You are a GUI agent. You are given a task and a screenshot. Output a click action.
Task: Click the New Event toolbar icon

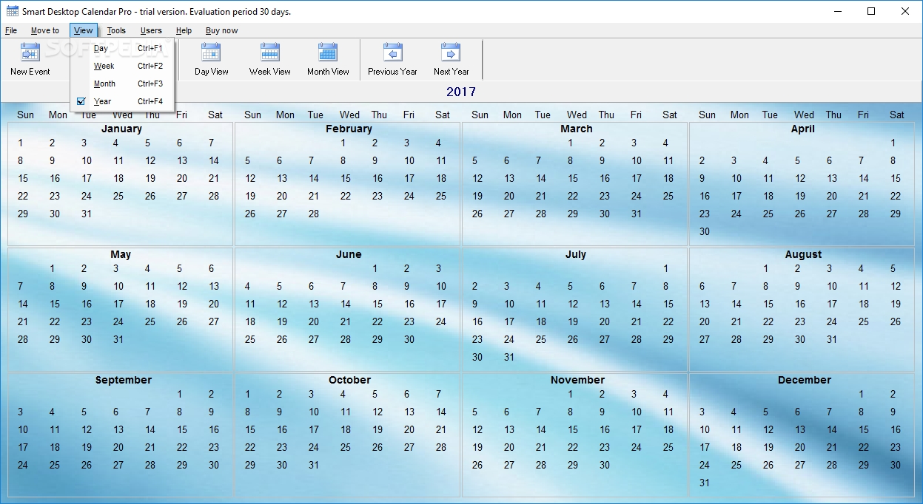[30, 60]
